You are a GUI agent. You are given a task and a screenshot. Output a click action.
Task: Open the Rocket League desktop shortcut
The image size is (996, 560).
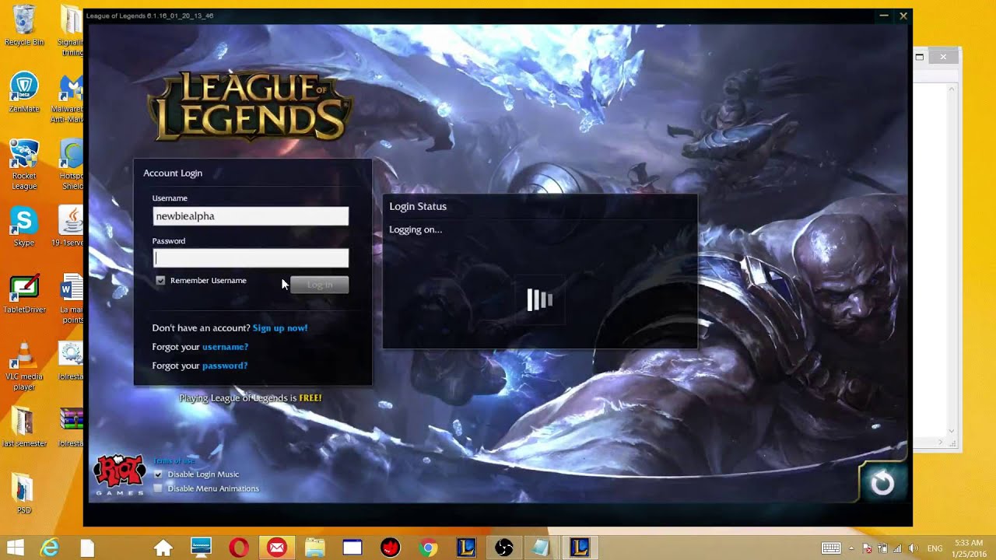coord(24,164)
